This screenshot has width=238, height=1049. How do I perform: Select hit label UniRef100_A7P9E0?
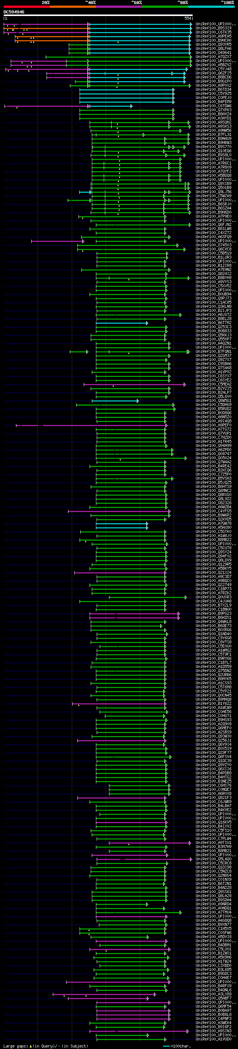coord(213,216)
